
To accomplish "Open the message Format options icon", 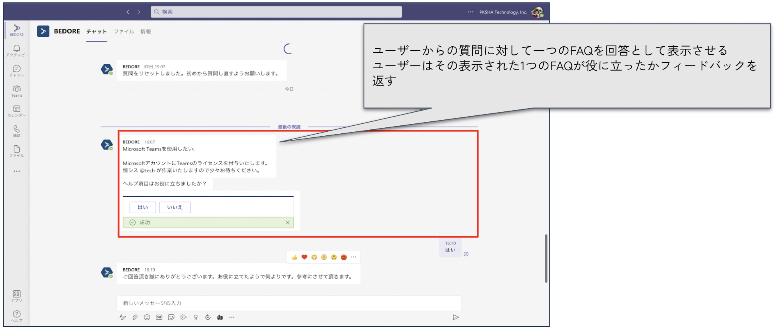I will [123, 317].
